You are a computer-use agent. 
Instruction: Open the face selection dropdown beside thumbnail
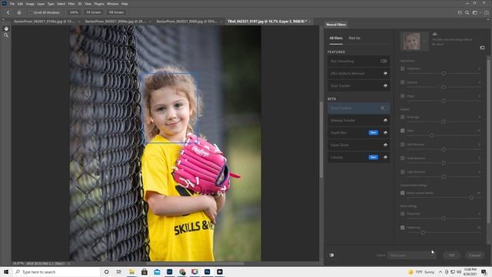coord(424,41)
